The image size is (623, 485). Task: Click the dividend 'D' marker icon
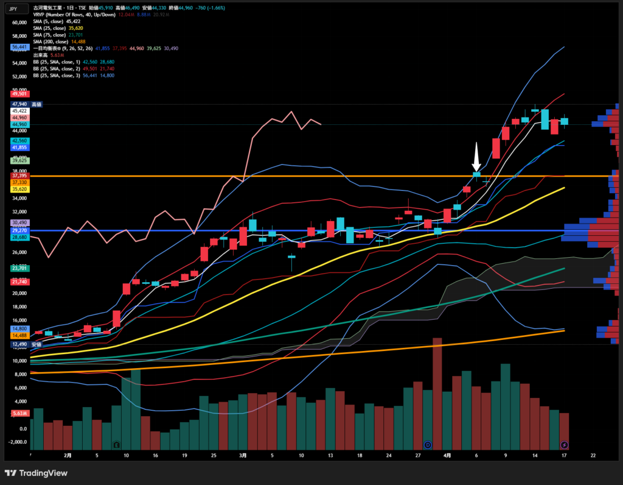click(x=427, y=445)
